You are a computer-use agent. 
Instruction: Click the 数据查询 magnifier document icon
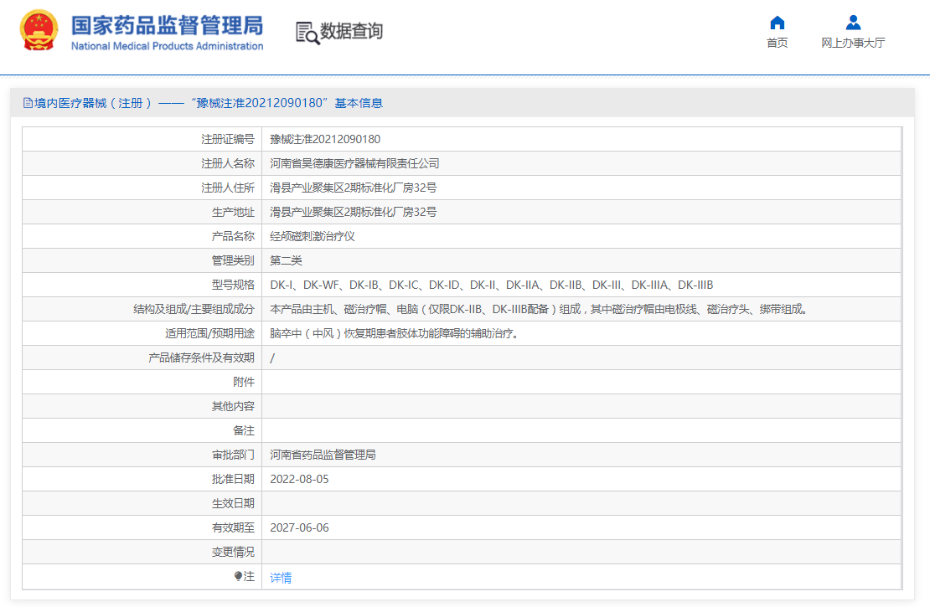point(307,33)
